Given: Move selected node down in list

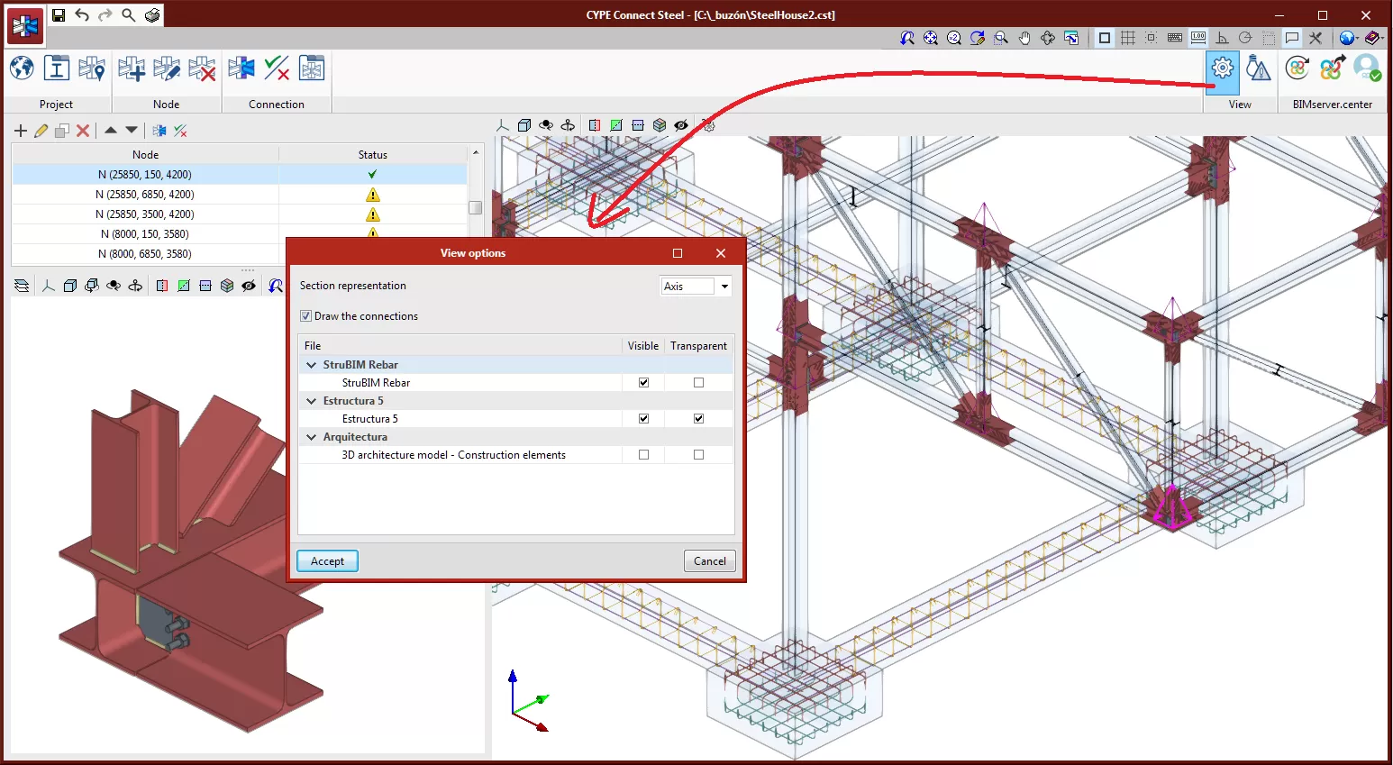Looking at the screenshot, I should (x=132, y=131).
